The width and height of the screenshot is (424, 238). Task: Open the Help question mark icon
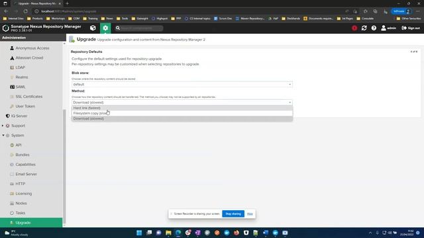tap(374, 28)
